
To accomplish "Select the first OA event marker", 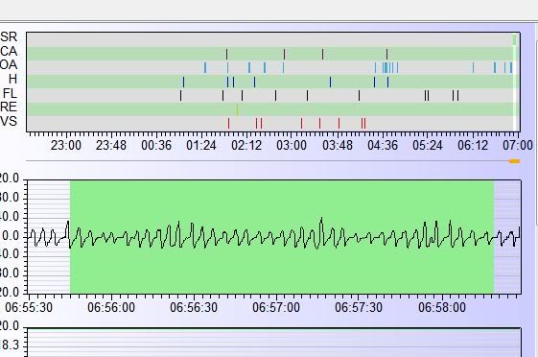I will tap(205, 67).
